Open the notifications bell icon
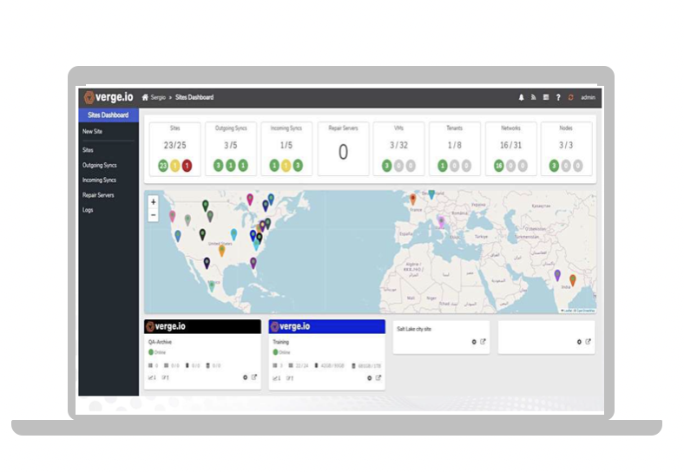The height and width of the screenshot is (472, 684). [x=521, y=97]
